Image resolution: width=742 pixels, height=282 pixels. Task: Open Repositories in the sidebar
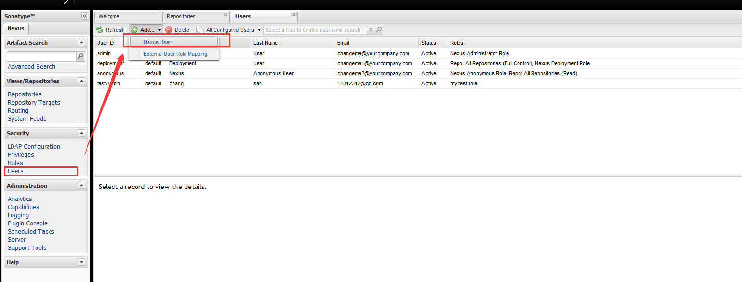pyautogui.click(x=25, y=94)
